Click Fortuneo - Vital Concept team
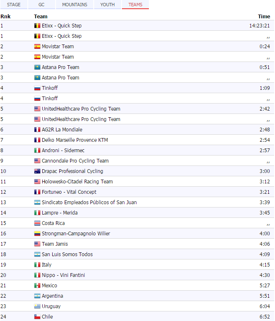This screenshot has width=275, height=321. (69, 192)
